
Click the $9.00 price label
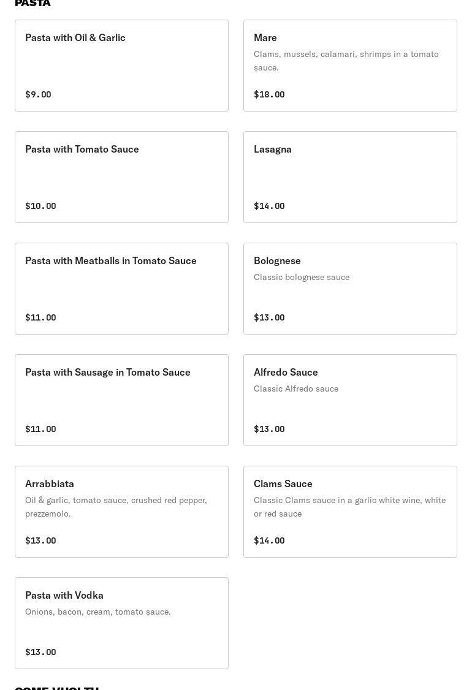[38, 94]
